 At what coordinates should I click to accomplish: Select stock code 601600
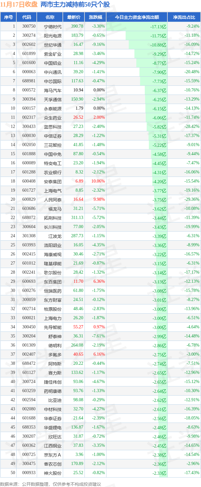coord(29,63)
